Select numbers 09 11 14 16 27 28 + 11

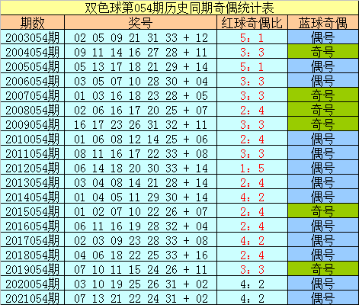coord(141,52)
